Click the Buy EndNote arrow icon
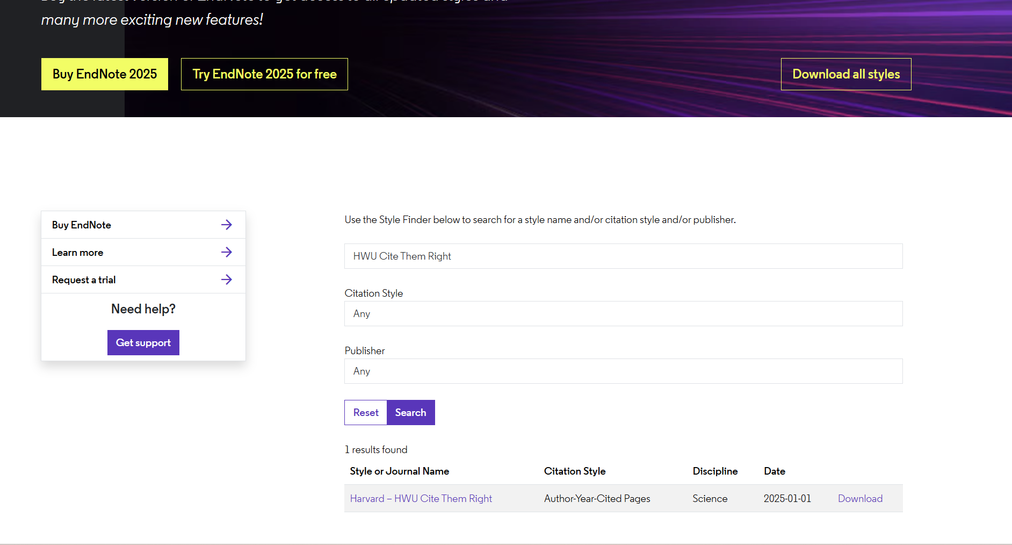Image resolution: width=1012 pixels, height=545 pixels. [227, 225]
